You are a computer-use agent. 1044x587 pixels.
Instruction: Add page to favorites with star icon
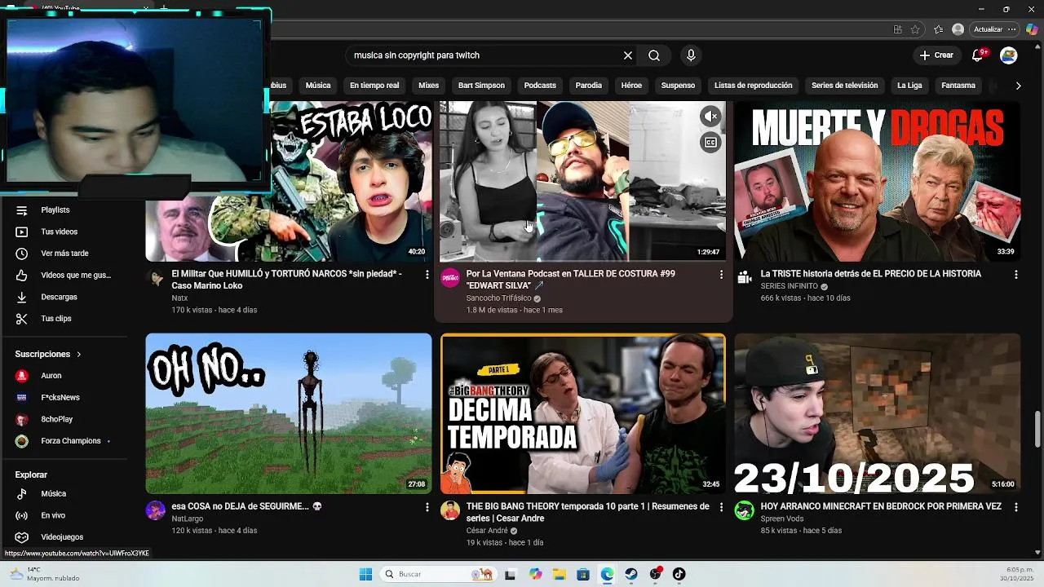(x=916, y=29)
